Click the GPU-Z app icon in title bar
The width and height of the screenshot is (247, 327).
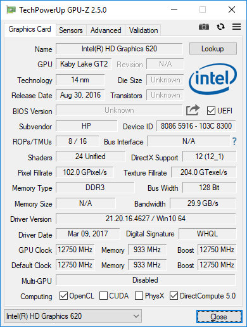(11, 10)
